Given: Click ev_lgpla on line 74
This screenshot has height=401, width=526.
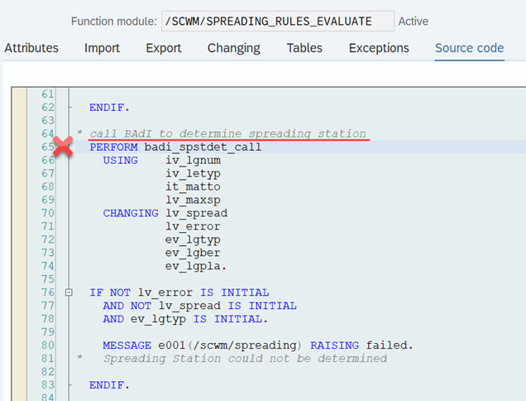Looking at the screenshot, I should click(196, 266).
